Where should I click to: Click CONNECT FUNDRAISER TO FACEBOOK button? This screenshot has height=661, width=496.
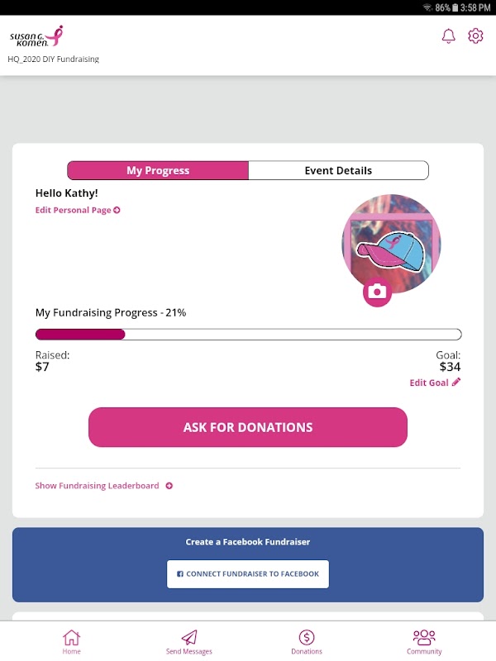tap(248, 573)
